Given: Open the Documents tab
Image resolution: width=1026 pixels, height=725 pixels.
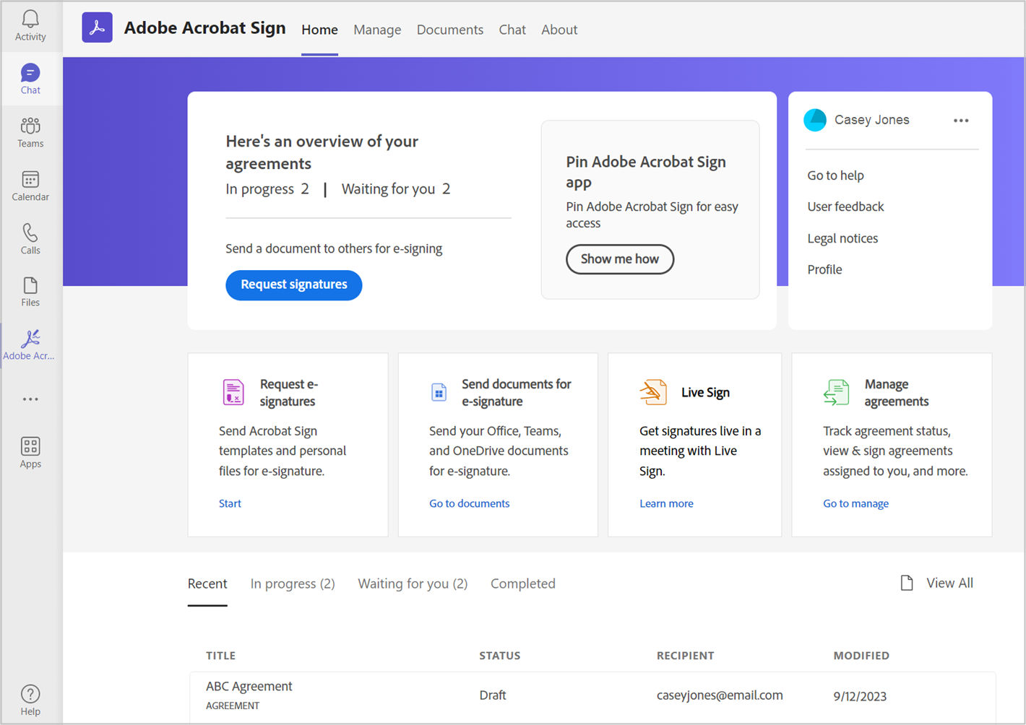Looking at the screenshot, I should [x=450, y=30].
